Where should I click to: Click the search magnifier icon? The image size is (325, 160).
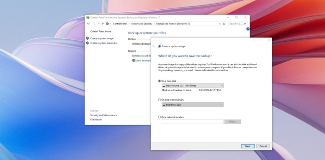245,24
